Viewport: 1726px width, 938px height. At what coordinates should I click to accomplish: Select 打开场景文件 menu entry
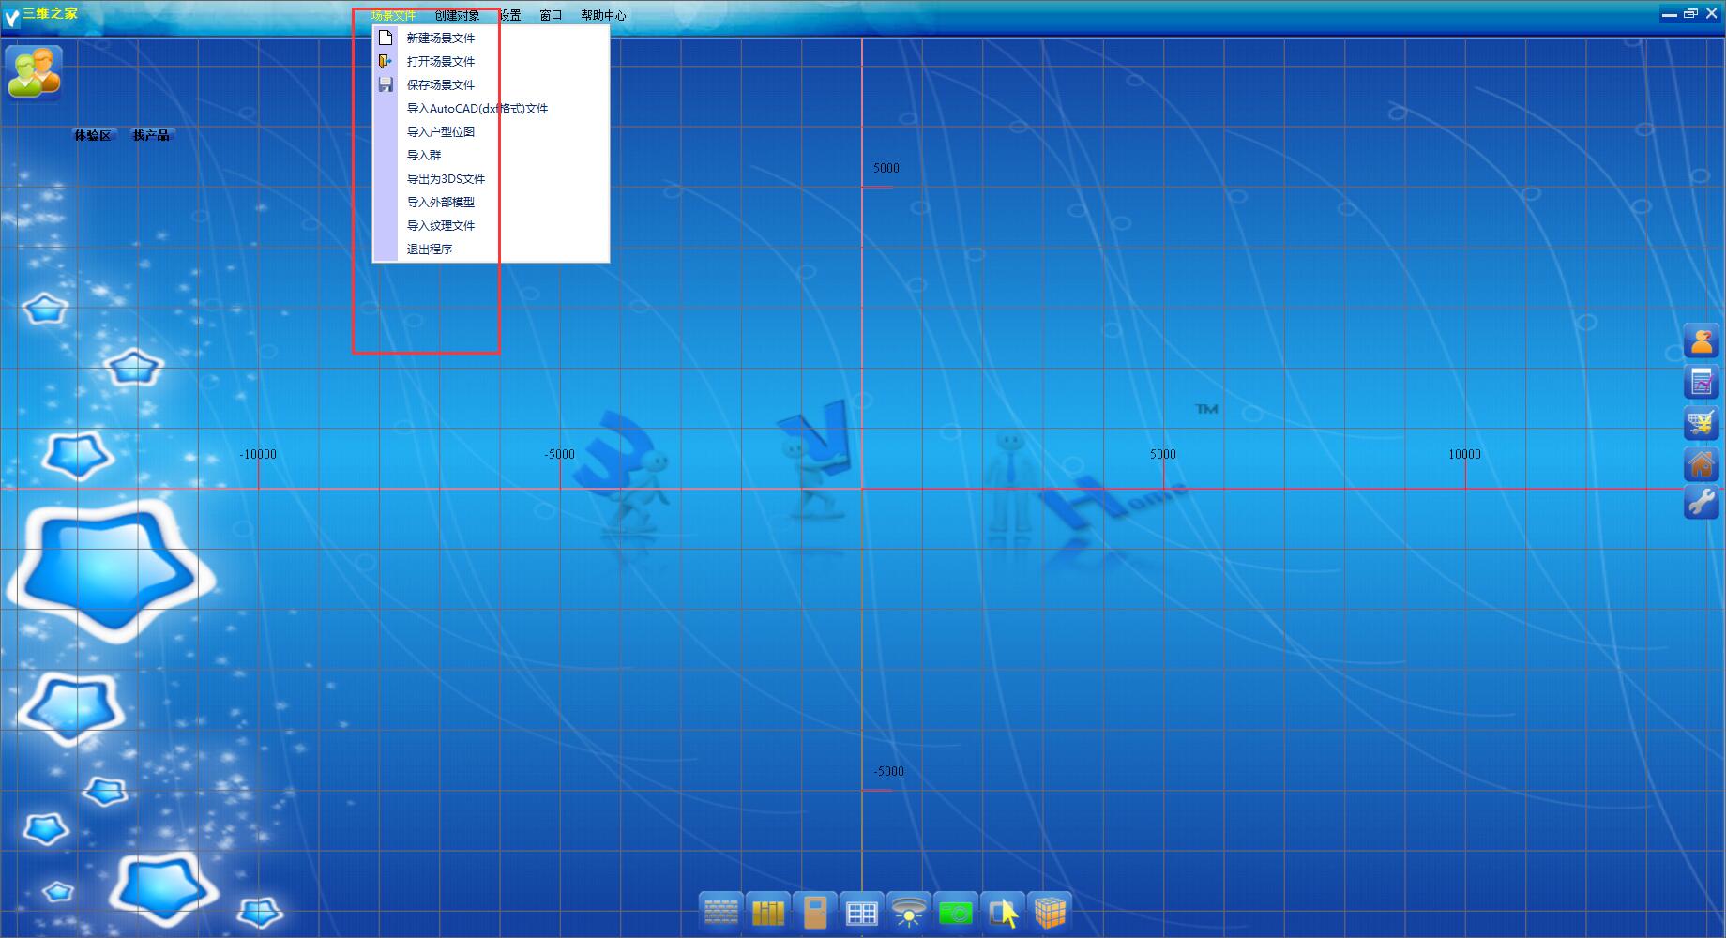[440, 61]
